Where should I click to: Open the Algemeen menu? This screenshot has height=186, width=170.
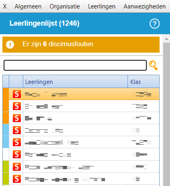[x=28, y=6]
